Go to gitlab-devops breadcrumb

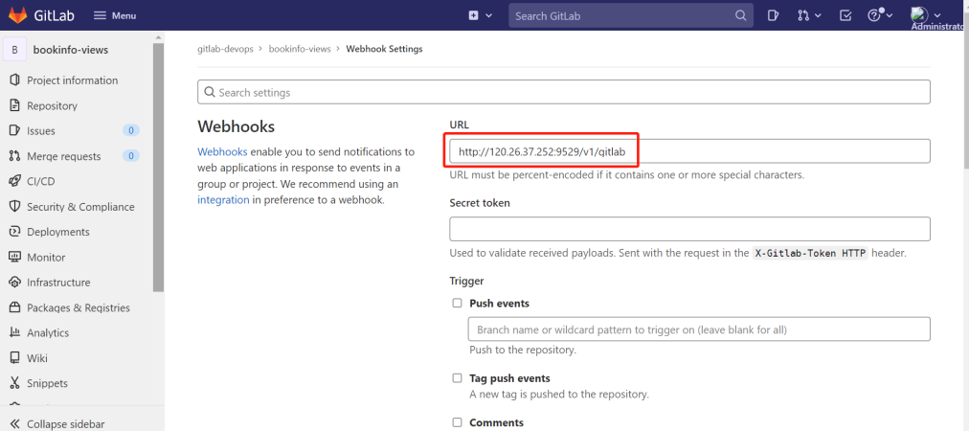[226, 49]
